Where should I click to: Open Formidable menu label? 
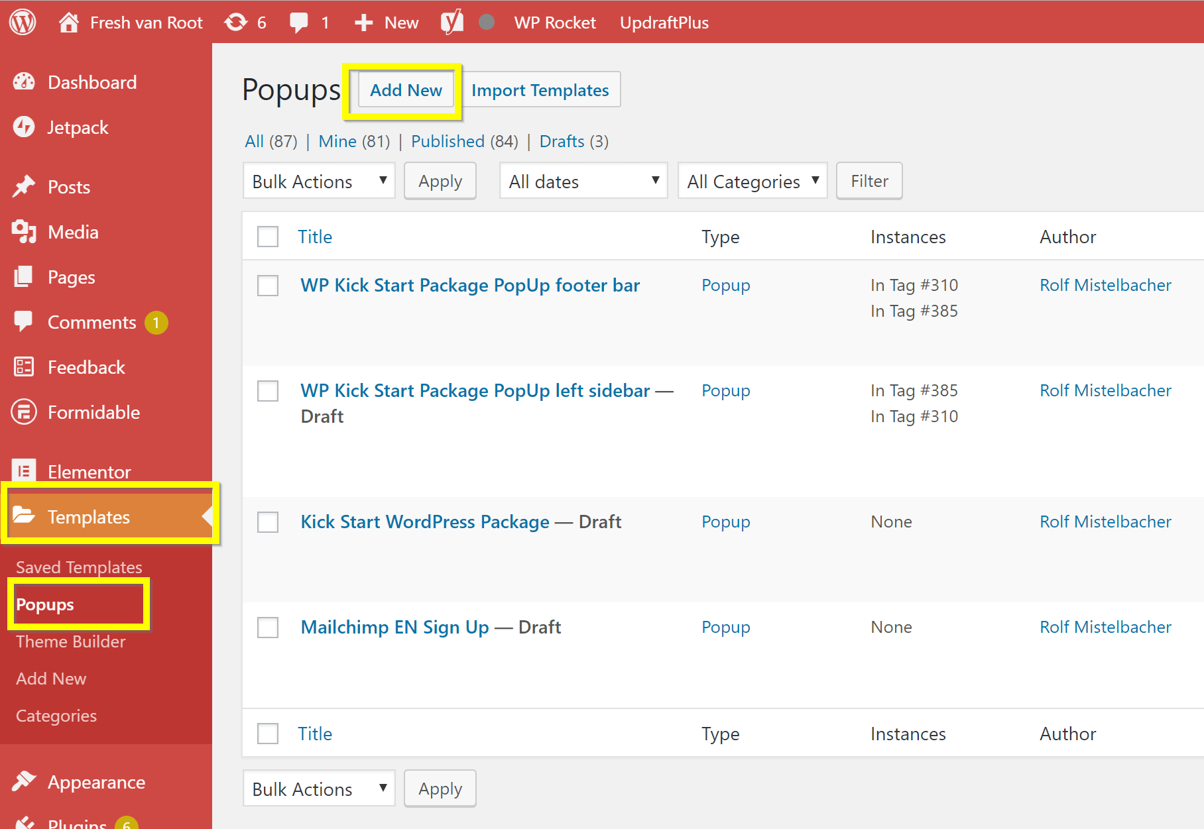tap(93, 412)
